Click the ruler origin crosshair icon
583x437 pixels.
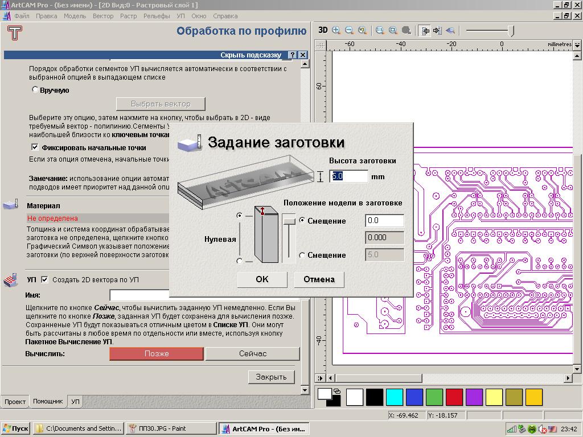click(320, 46)
